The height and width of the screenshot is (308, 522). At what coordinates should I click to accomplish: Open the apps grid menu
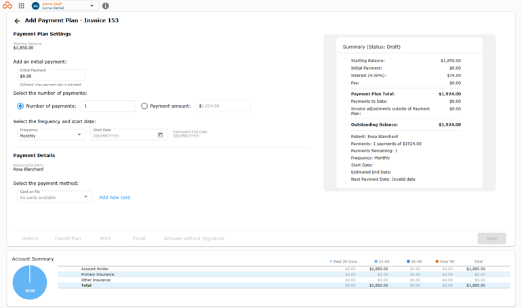pyautogui.click(x=21, y=5)
